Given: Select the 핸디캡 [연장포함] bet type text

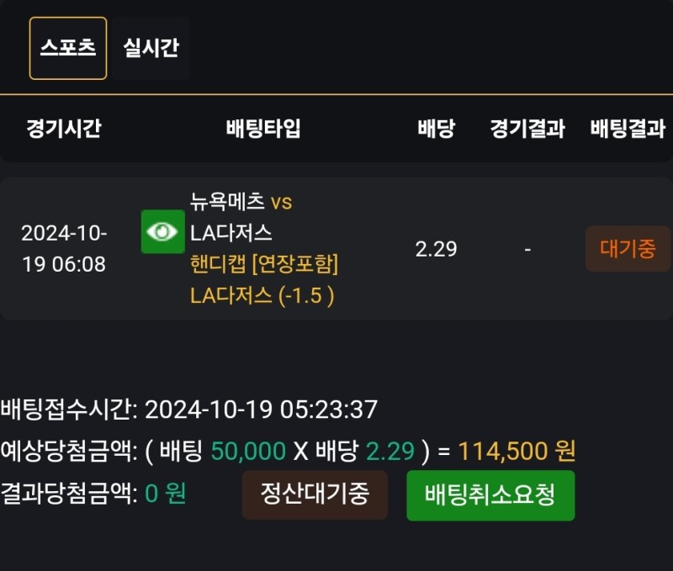Looking at the screenshot, I should pos(264,264).
